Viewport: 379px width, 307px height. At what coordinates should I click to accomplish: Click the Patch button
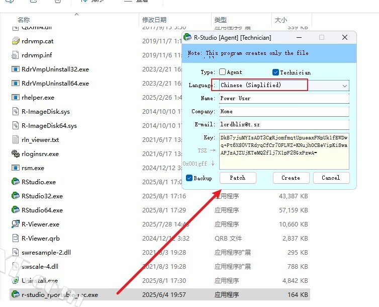[238, 178]
